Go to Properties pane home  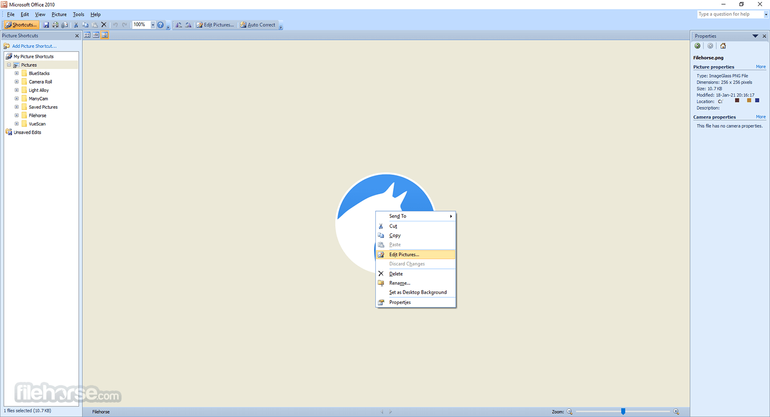tap(723, 46)
